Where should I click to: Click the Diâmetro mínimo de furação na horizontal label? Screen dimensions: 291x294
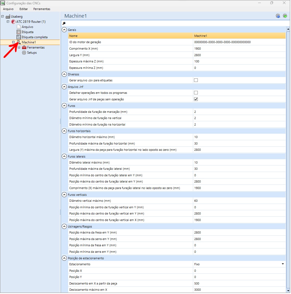[97, 125]
